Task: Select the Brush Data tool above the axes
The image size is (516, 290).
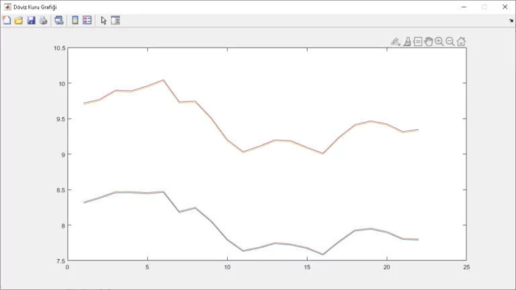Action: [x=406, y=42]
